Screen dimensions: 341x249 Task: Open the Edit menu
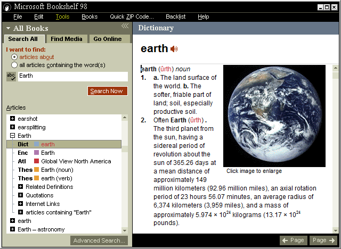point(39,16)
